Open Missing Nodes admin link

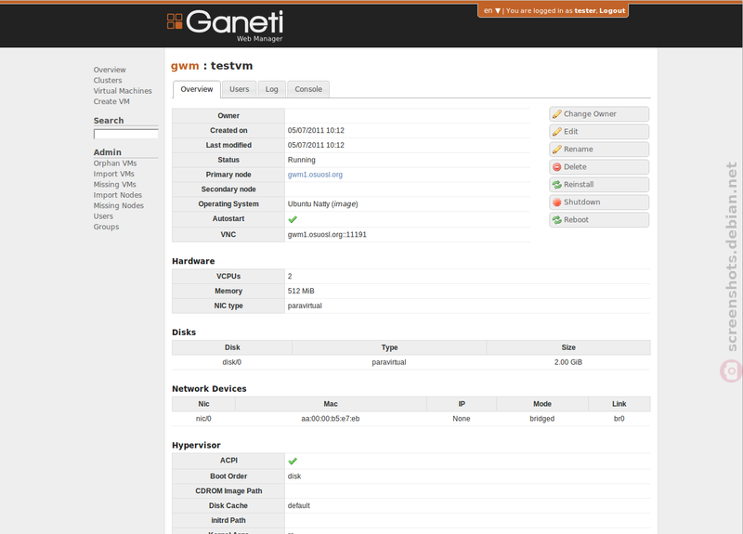coord(119,205)
